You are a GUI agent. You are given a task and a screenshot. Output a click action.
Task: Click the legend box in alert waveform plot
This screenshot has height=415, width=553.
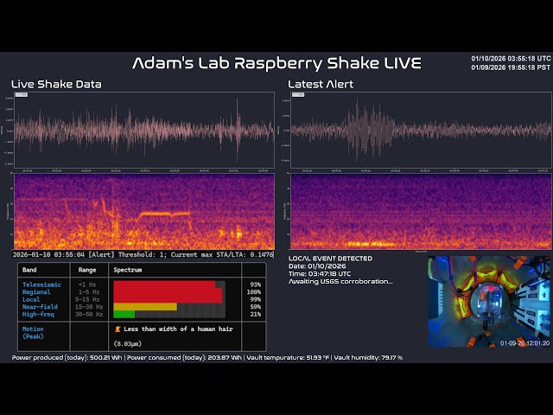point(298,94)
